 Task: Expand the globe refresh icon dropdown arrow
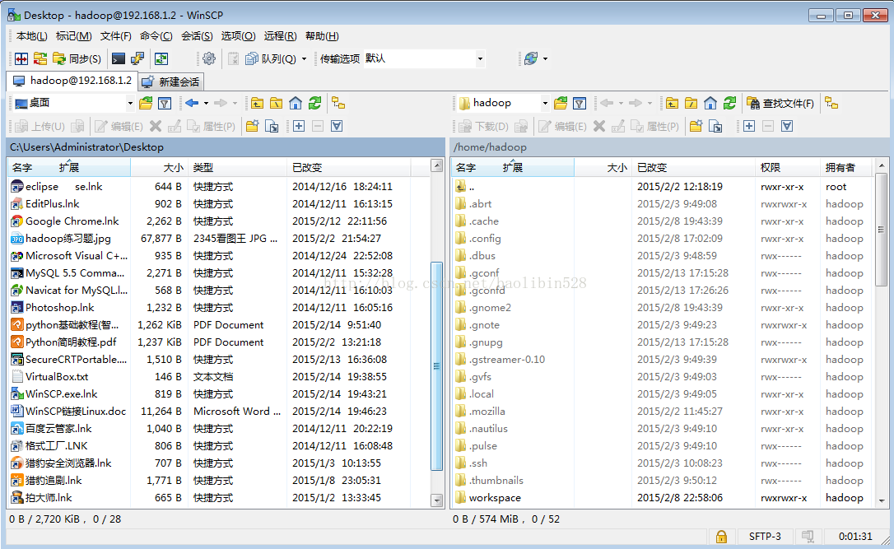point(546,58)
